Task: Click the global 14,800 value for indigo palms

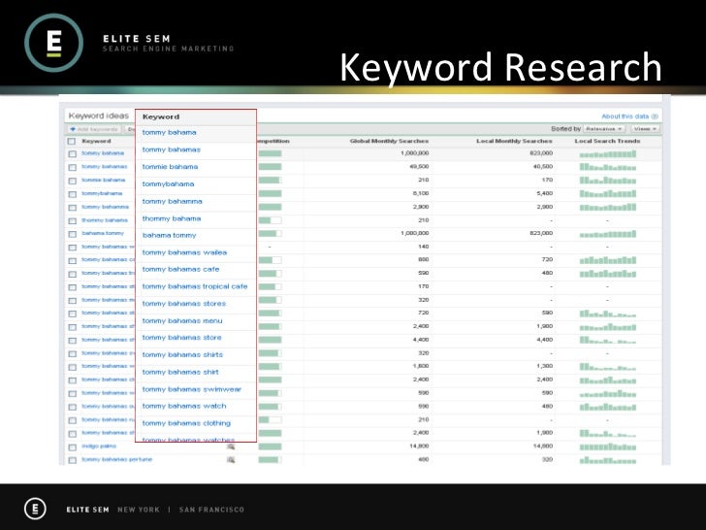Action: (x=419, y=447)
